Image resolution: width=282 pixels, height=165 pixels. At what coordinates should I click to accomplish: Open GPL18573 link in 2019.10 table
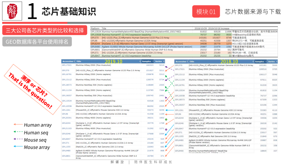67,85
